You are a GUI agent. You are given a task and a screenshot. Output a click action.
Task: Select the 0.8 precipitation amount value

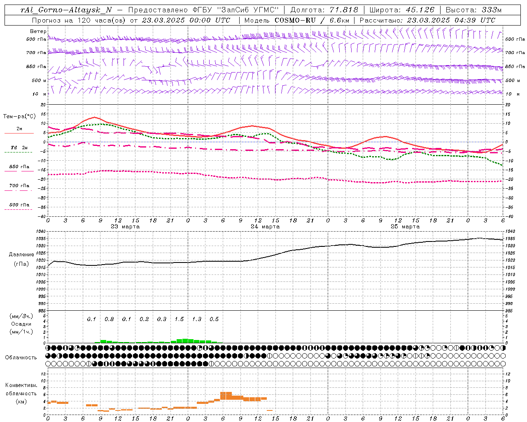(109, 319)
